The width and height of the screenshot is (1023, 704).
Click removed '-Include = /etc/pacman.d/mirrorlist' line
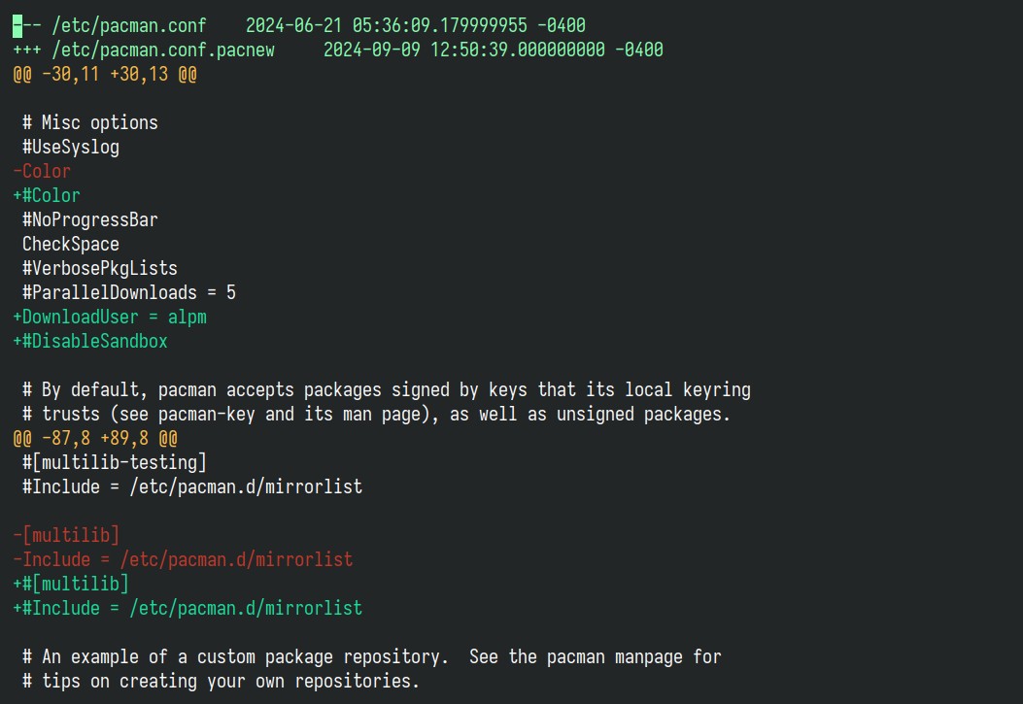point(183,559)
